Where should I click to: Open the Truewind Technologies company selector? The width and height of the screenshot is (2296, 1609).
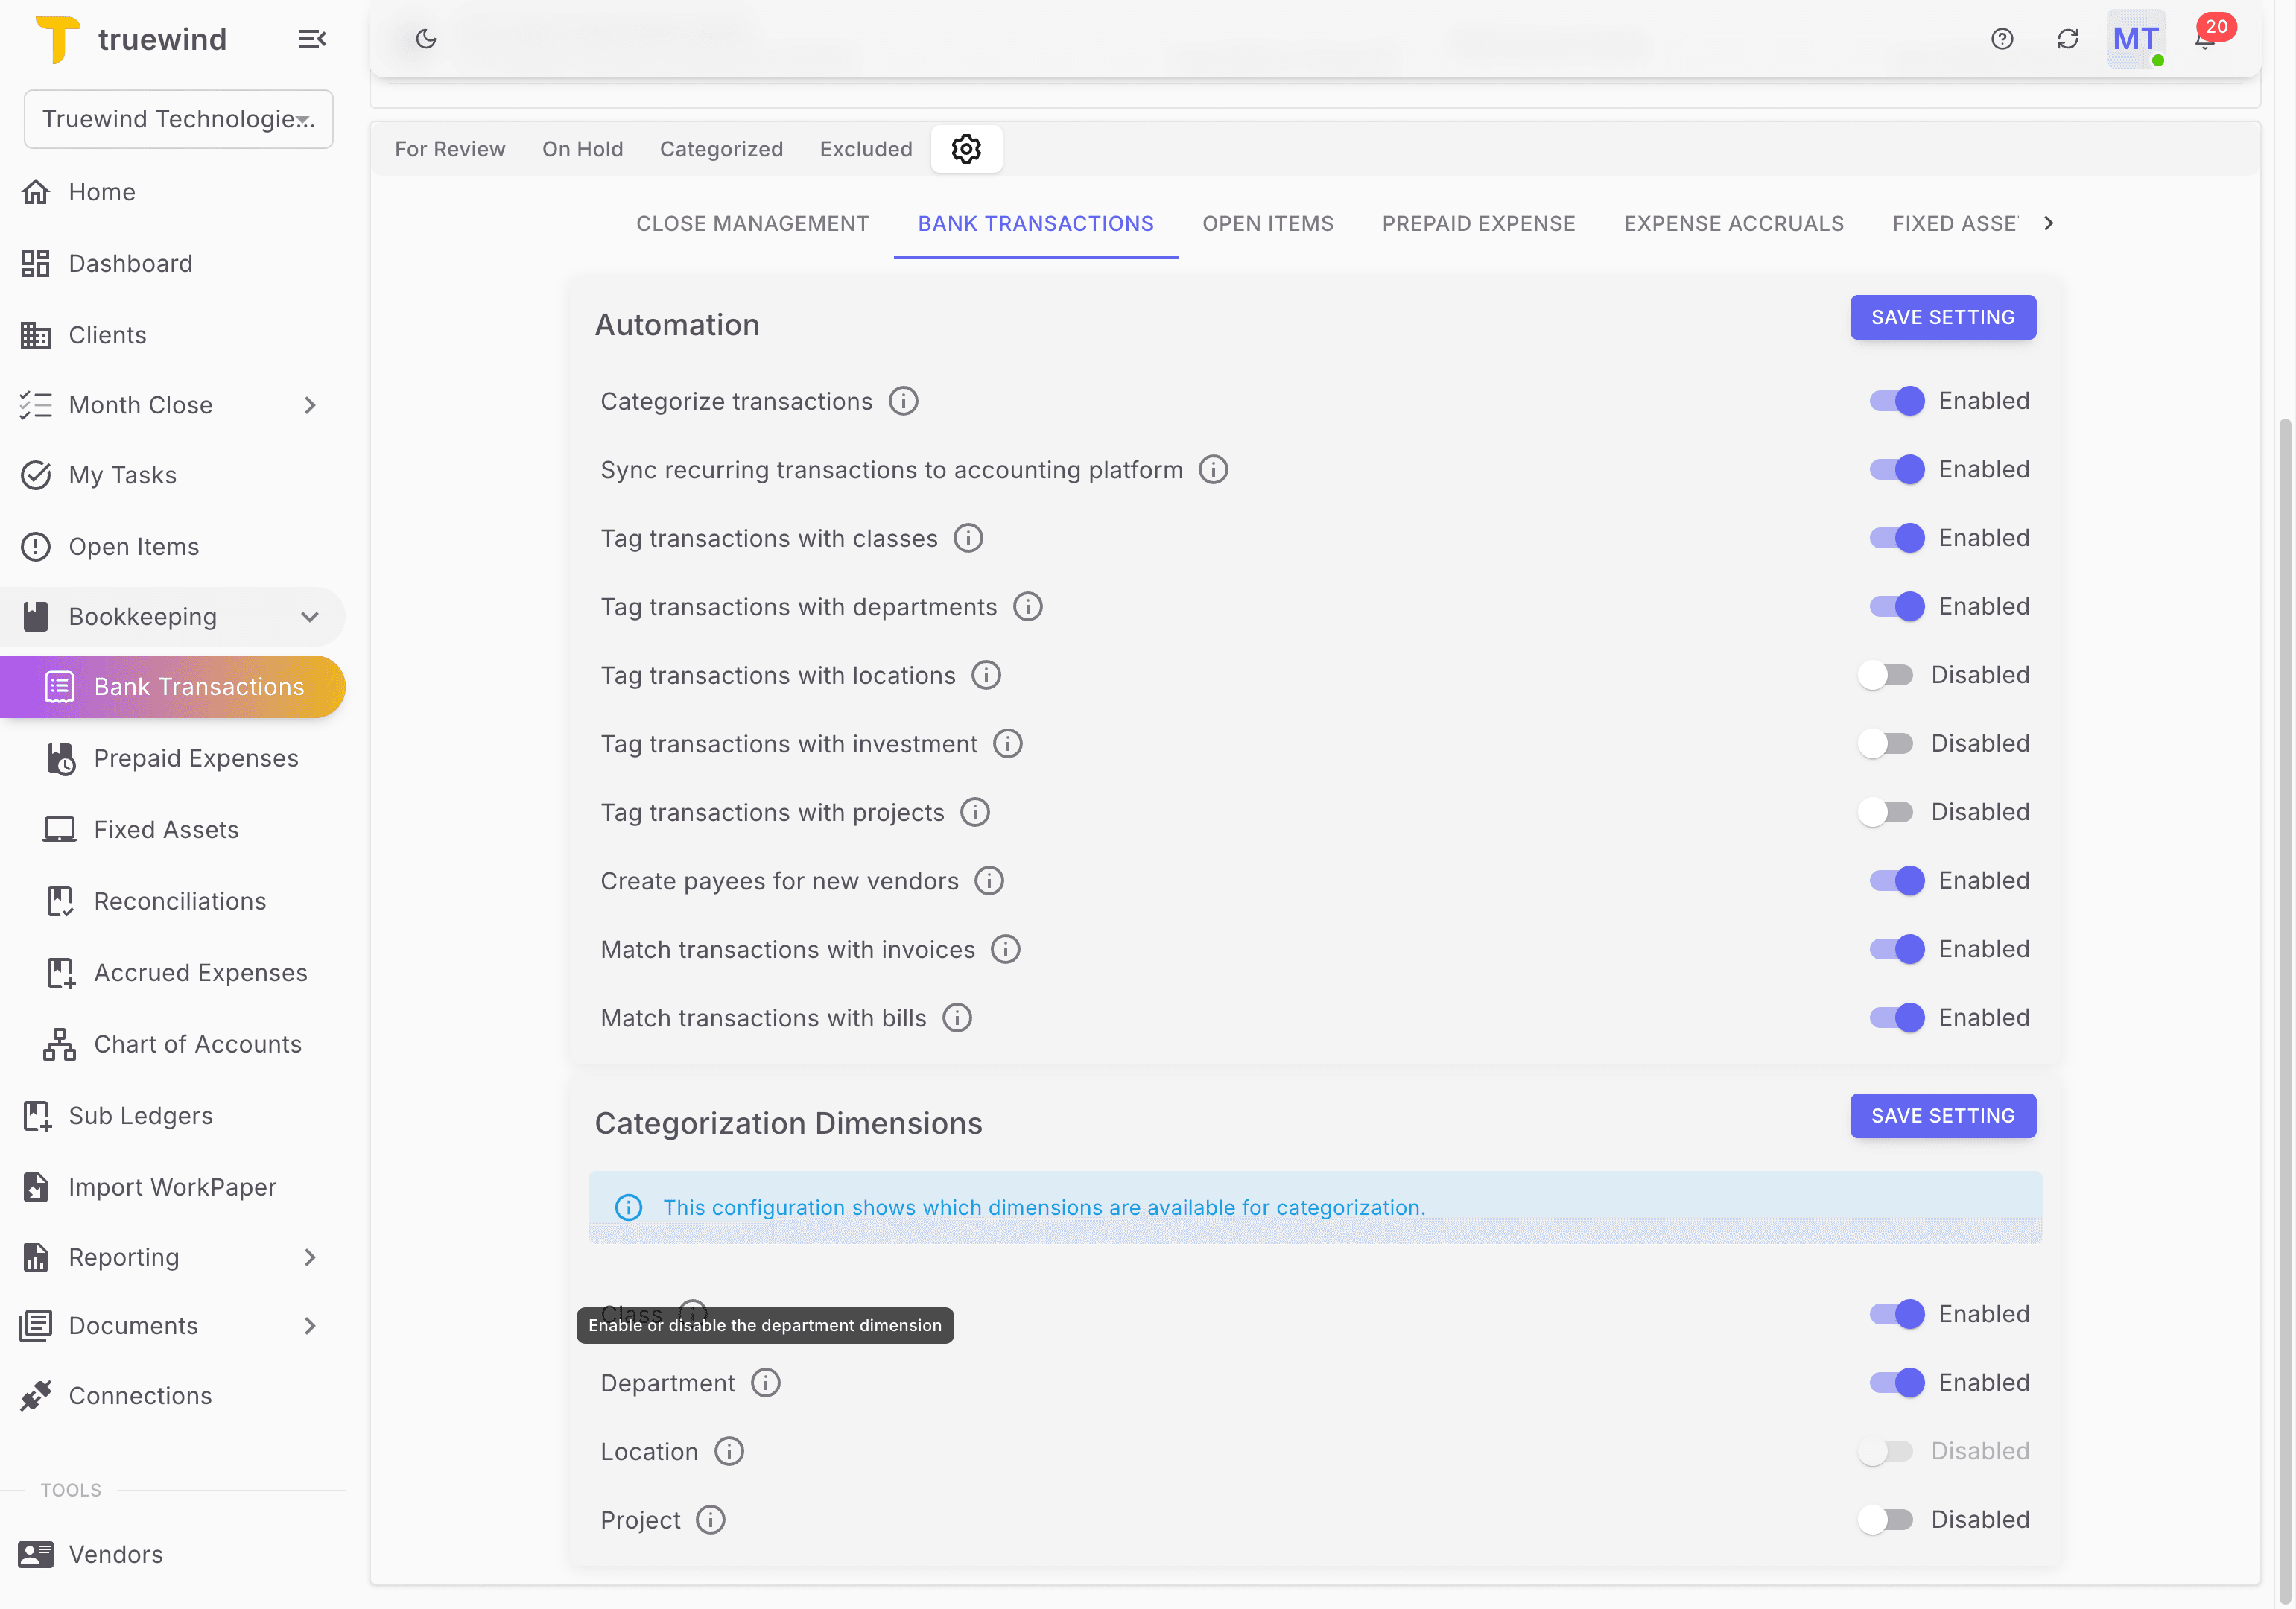178,118
